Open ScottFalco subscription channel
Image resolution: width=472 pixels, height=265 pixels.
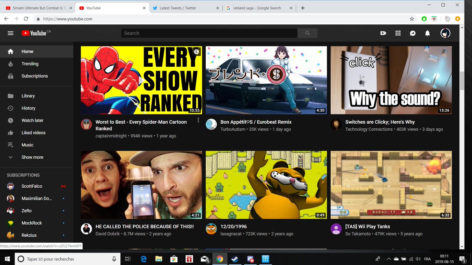point(37,186)
